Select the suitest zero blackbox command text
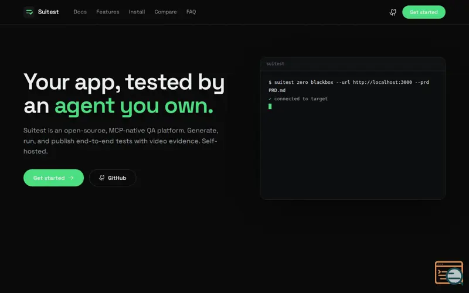This screenshot has height=293, width=469. [x=349, y=86]
